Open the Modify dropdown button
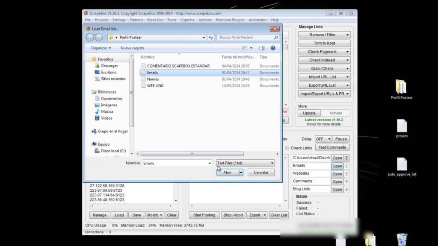 (x=154, y=215)
